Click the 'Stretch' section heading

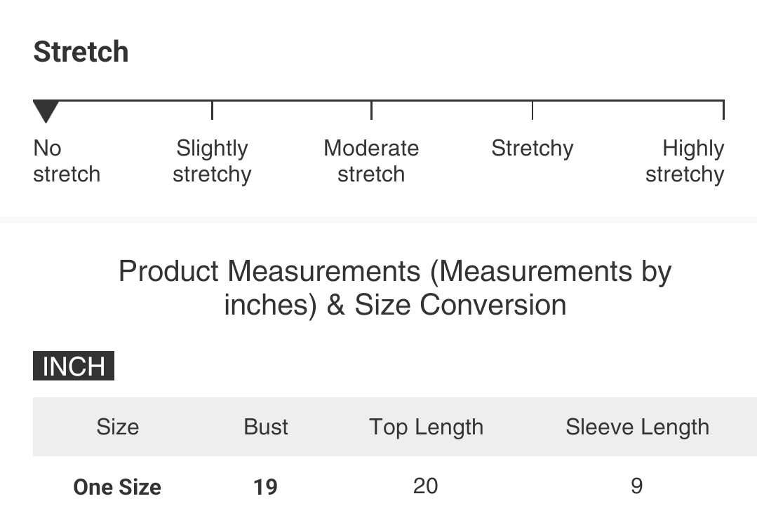click(81, 52)
